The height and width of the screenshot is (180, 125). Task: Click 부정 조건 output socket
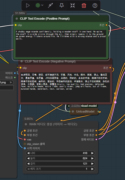96,135
